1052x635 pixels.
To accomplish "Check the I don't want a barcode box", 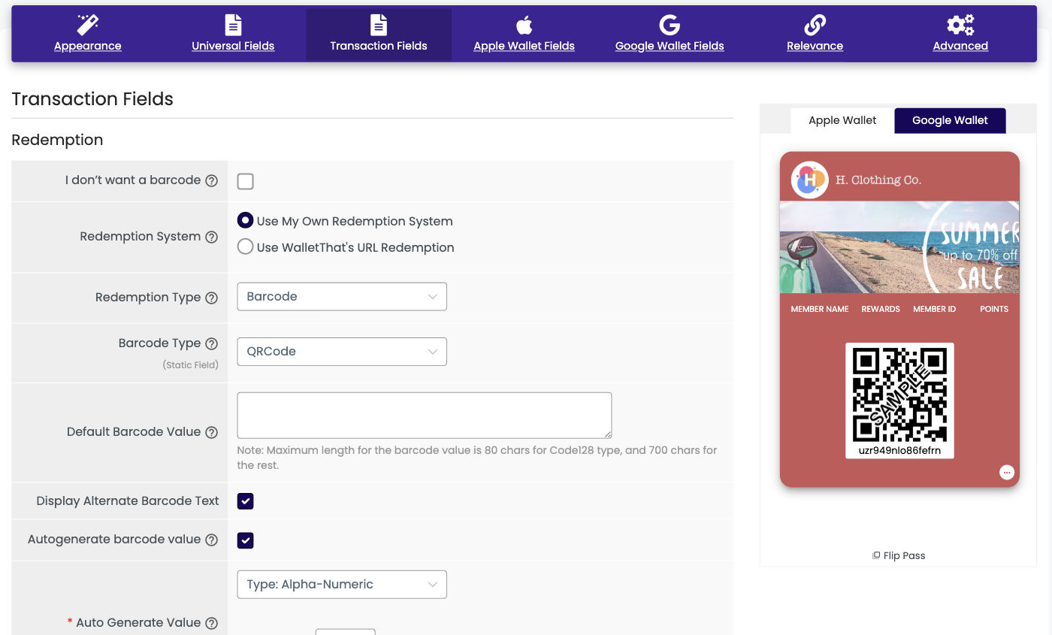I will pos(245,181).
